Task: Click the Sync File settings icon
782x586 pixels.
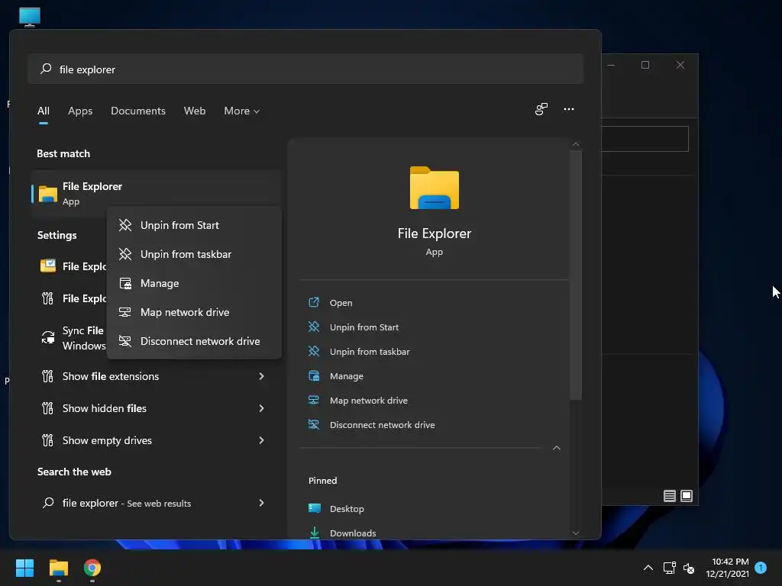Action: 48,337
